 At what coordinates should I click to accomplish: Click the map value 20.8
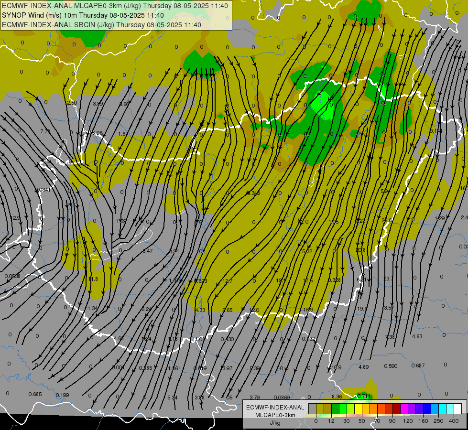click(x=360, y=250)
